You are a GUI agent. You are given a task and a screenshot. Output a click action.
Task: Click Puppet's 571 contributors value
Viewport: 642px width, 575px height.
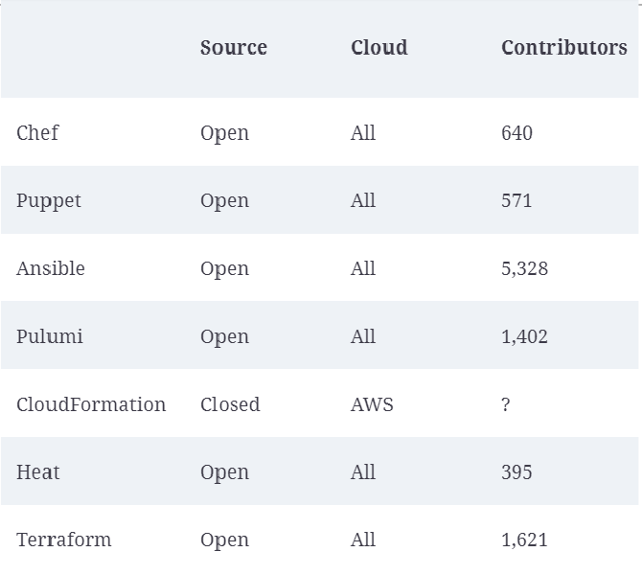pyautogui.click(x=516, y=201)
